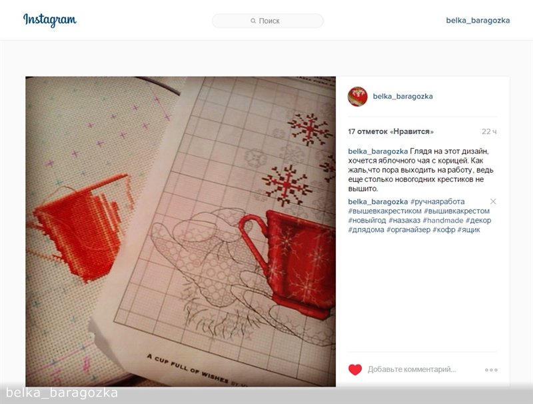Open the #ручнаяработа hashtag
This screenshot has height=404, width=533.
(438, 201)
